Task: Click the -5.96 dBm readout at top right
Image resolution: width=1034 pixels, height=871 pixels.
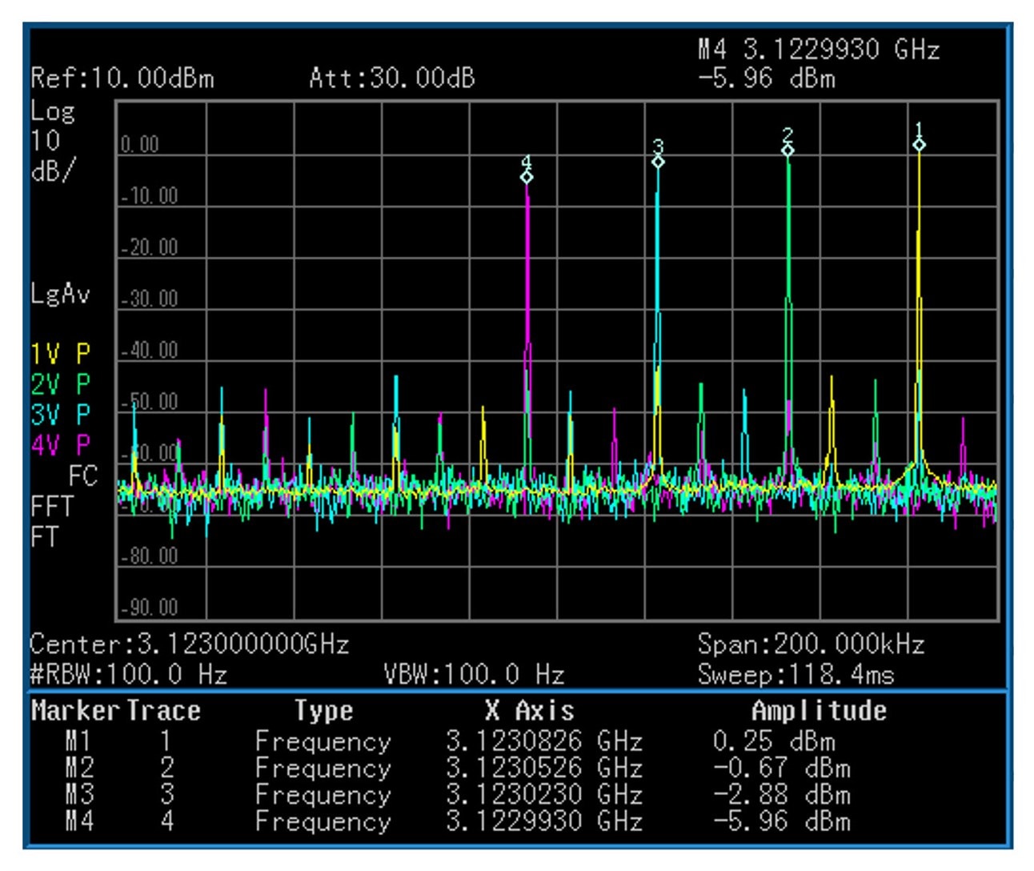Action: [767, 78]
